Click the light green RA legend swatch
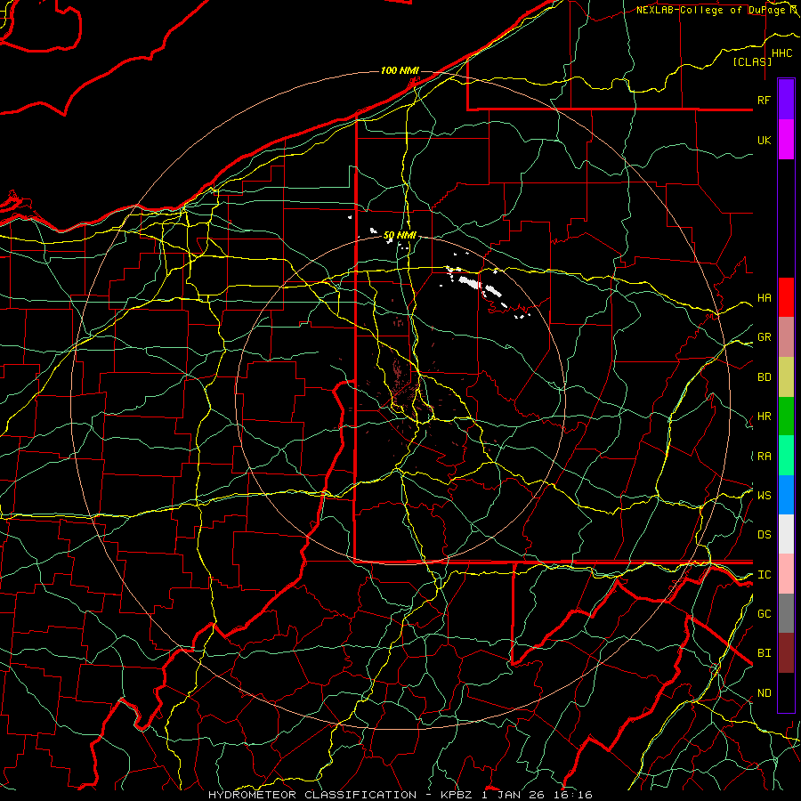 tap(786, 456)
